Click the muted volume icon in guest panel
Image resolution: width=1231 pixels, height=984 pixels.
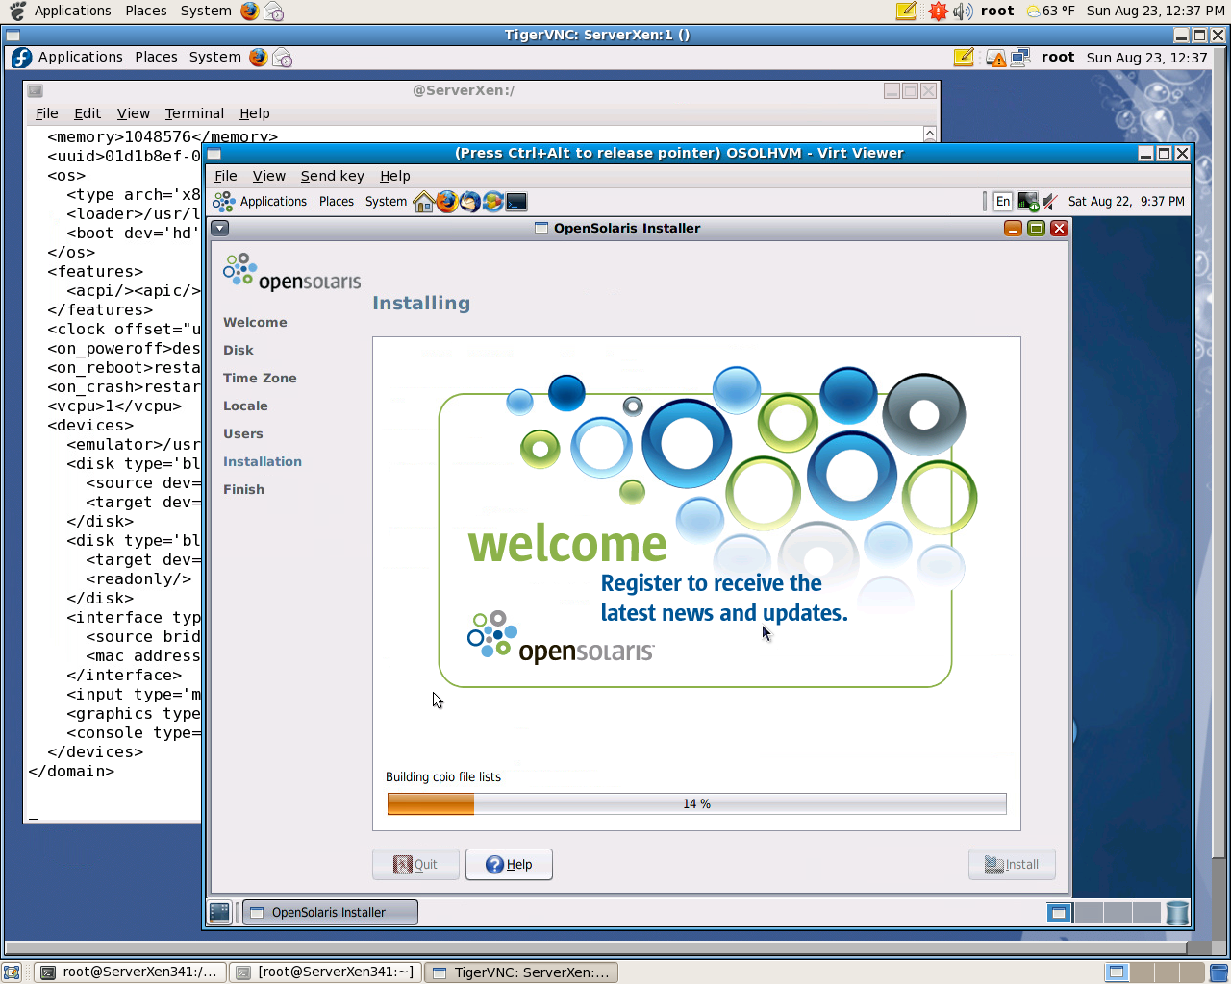click(1050, 202)
